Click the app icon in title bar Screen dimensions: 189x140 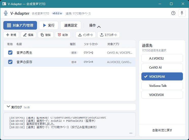4,4
